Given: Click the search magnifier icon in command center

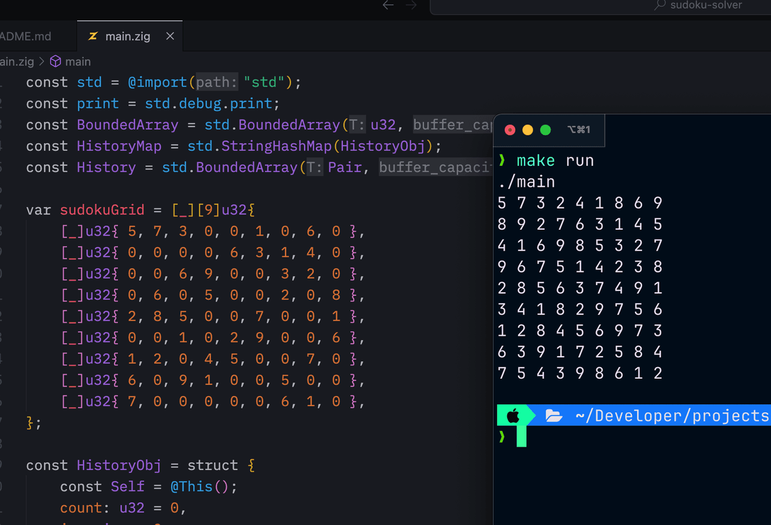Looking at the screenshot, I should (x=660, y=5).
